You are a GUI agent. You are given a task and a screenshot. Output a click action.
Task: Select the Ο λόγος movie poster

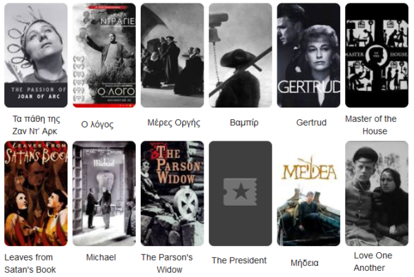tap(104, 55)
